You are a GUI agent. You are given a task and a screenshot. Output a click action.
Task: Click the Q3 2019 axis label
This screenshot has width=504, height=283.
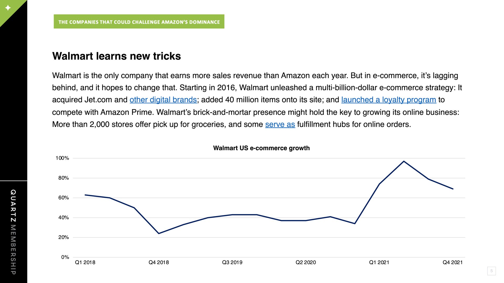click(x=232, y=262)
